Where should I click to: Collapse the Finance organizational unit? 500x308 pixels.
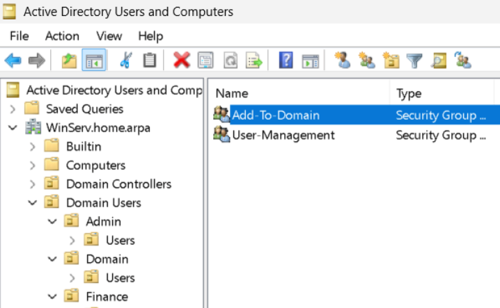[x=53, y=297]
